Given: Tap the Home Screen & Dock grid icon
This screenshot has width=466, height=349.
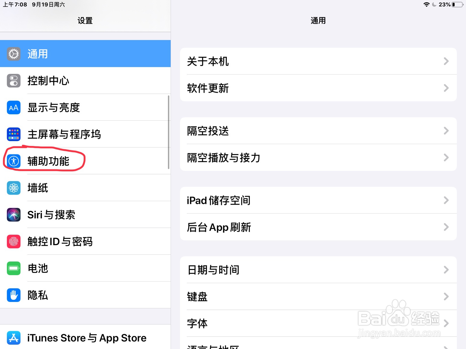Looking at the screenshot, I should tap(14, 134).
